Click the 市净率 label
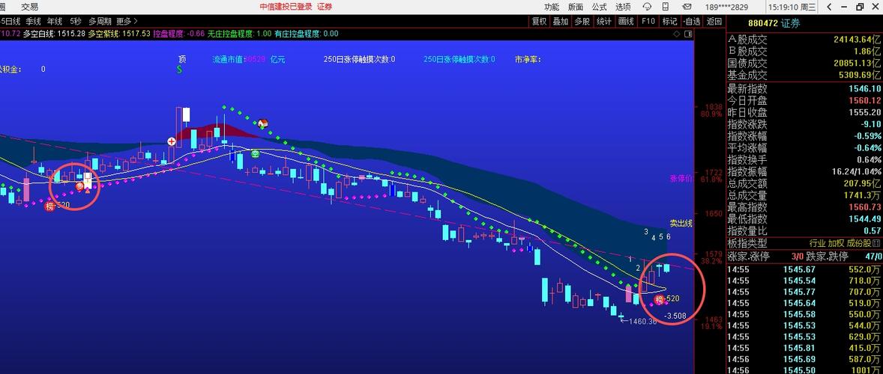Image resolution: width=883 pixels, height=374 pixels. pos(527,59)
